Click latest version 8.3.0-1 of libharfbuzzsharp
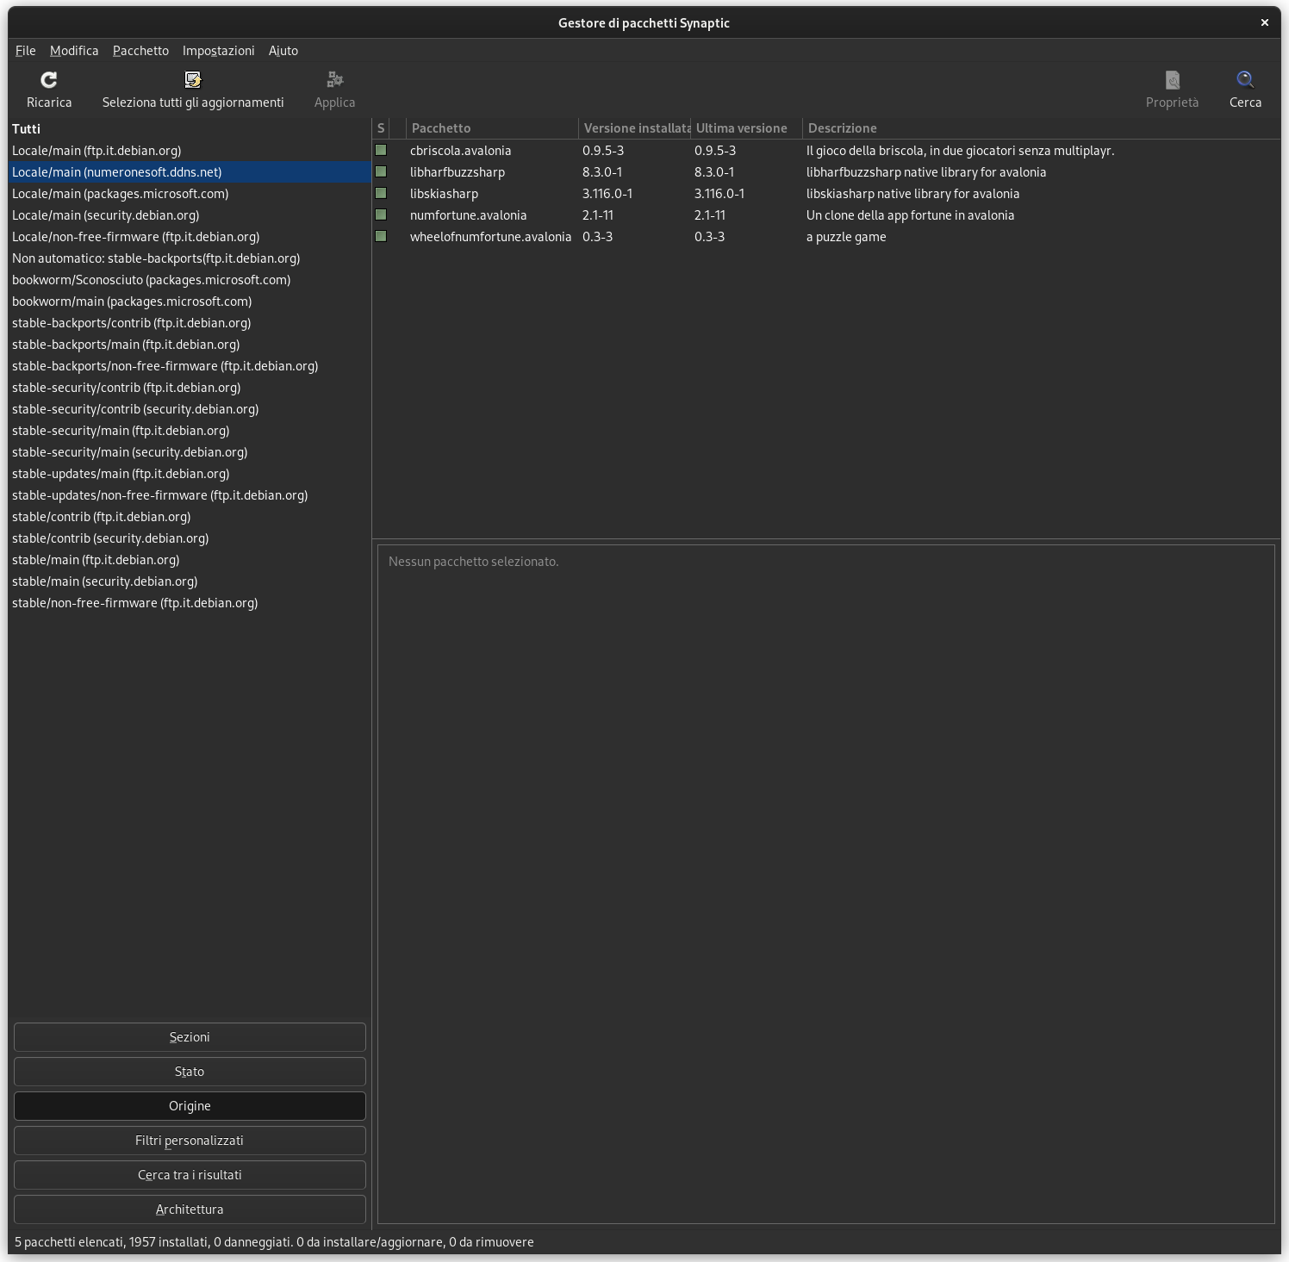Viewport: 1289px width, 1262px height. tap(714, 172)
